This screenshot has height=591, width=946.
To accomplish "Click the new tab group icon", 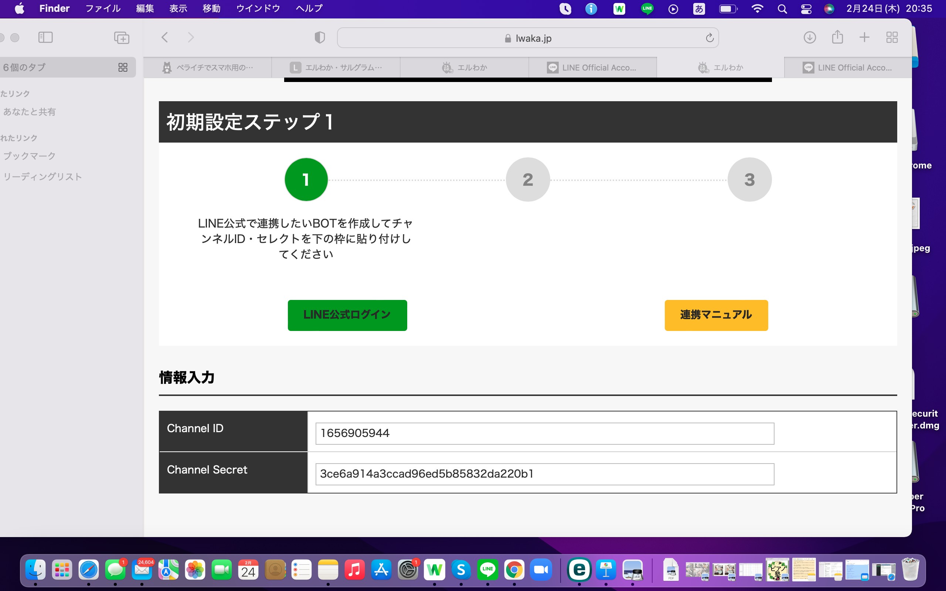I will point(122,38).
